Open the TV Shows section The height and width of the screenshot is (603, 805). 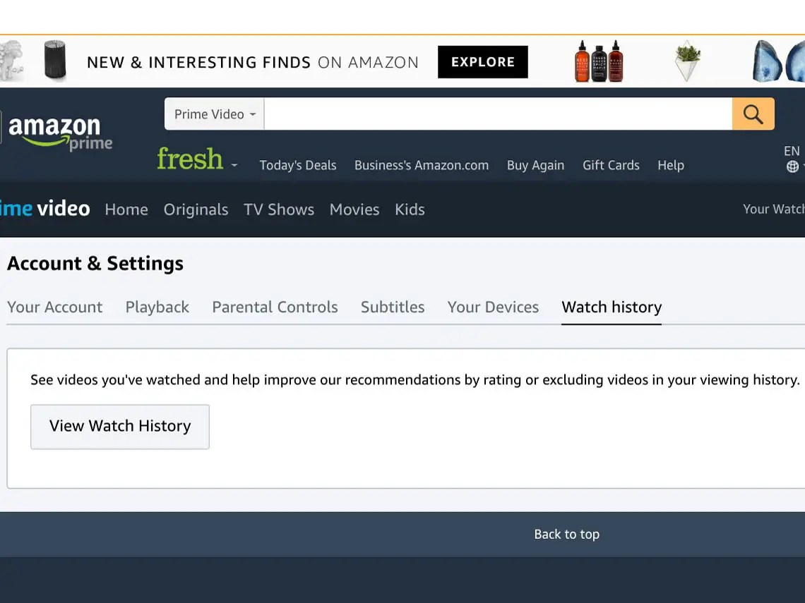[x=279, y=209]
